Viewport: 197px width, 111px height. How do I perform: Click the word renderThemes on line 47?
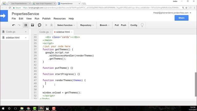coord(63,80)
